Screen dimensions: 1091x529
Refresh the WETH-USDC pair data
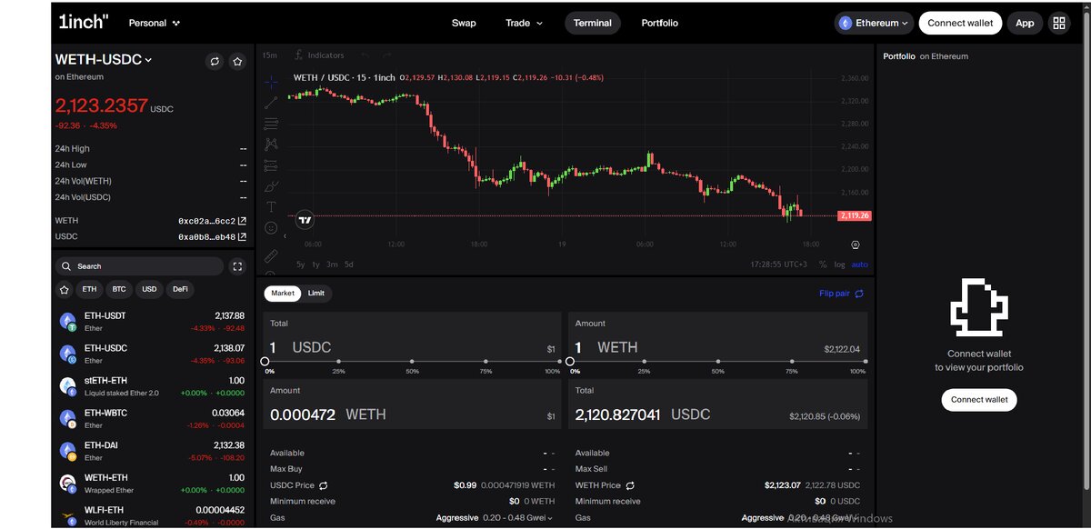215,61
